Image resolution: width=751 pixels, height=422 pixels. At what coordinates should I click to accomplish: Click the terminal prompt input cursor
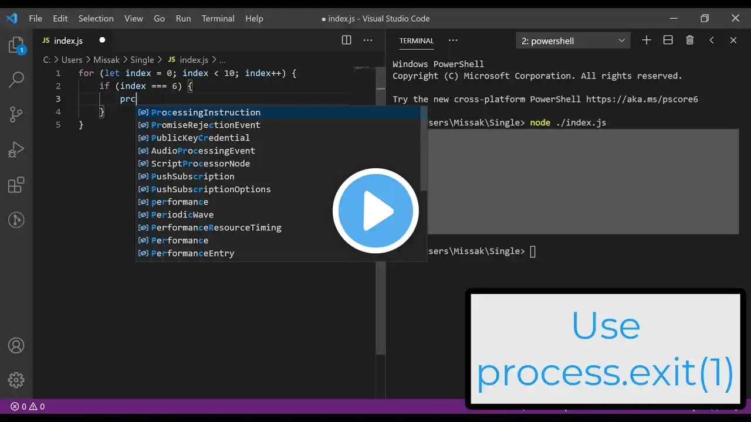533,251
